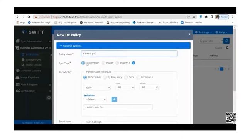Click the Search field in background page
This screenshot has width=247, height=139.
click(x=220, y=48)
